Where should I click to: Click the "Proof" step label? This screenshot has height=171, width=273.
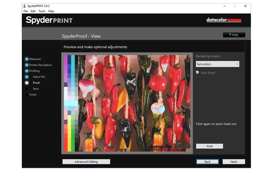[x=36, y=83]
